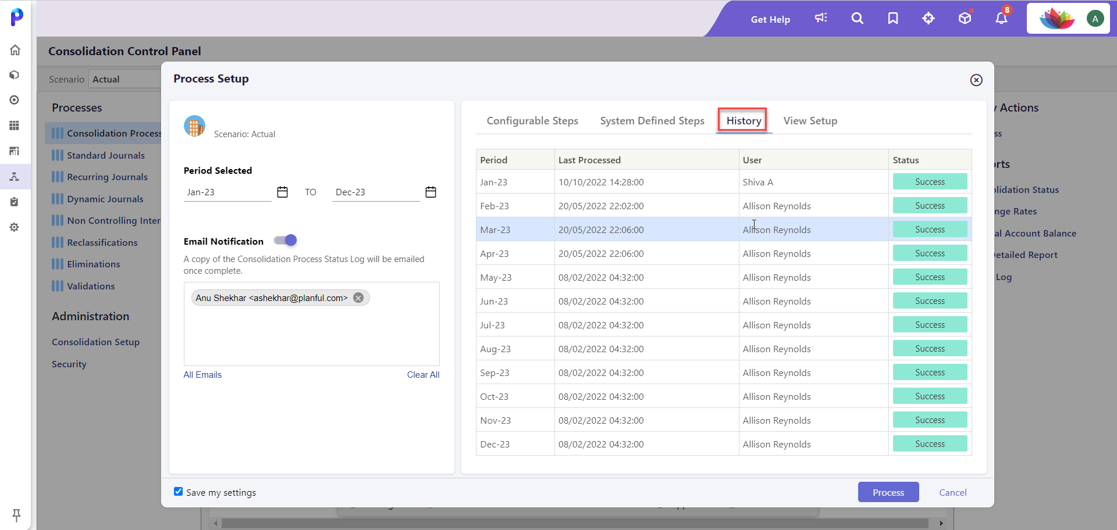The height and width of the screenshot is (530, 1117).
Task: Click the Status column header
Action: coord(930,160)
